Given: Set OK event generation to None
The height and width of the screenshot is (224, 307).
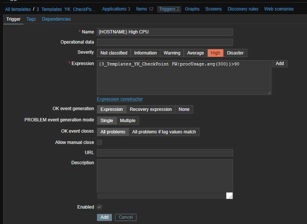Looking at the screenshot, I should point(184,109).
